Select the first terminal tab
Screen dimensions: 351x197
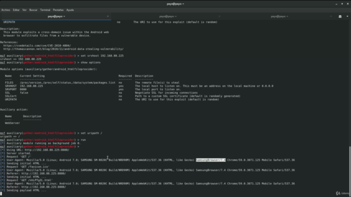pos(56,16)
